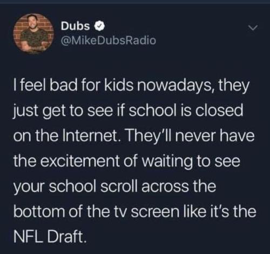Click the line 'just get to see if school is closed'

click(x=128, y=111)
